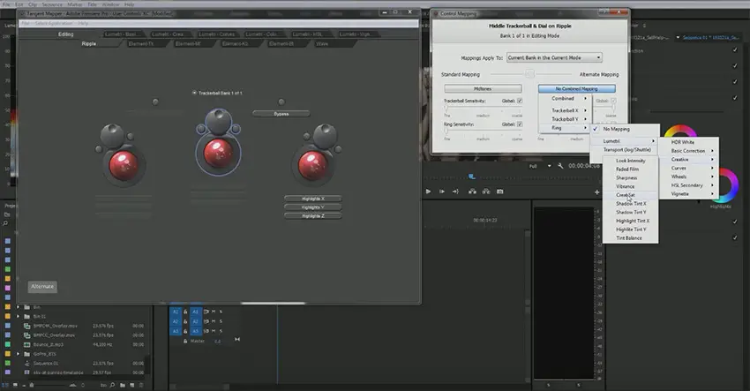Click the Midtones standard mapping button
This screenshot has height=391, width=750.
[483, 88]
